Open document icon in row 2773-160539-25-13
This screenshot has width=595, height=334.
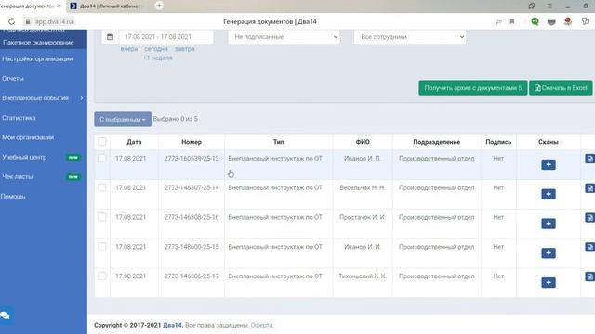589,159
